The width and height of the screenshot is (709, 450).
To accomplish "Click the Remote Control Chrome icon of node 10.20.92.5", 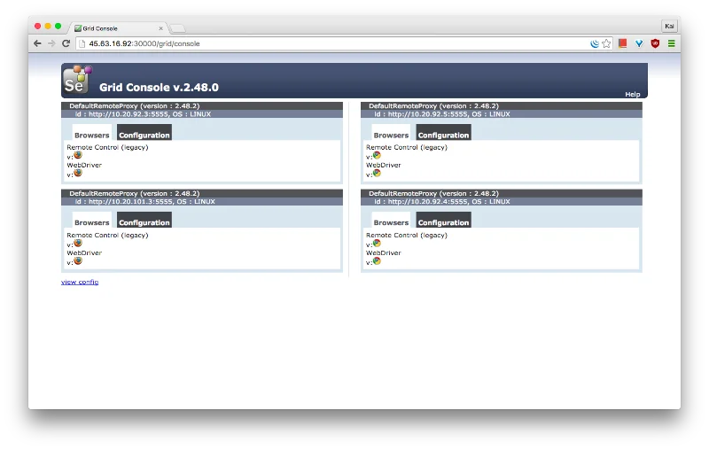I will [x=378, y=155].
